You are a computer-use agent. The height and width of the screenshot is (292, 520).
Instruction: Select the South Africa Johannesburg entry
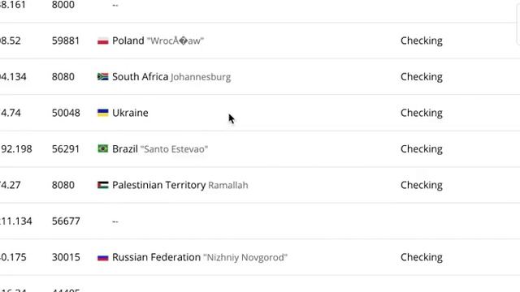tap(171, 77)
